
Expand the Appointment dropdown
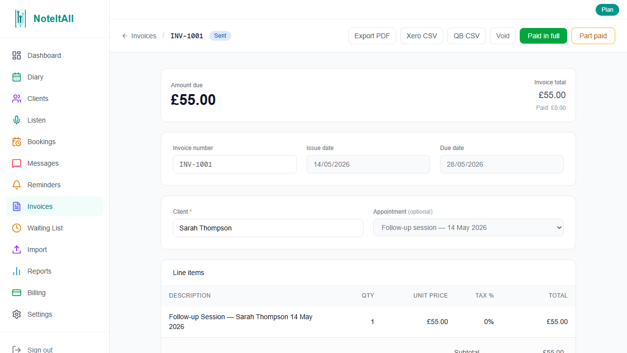468,227
